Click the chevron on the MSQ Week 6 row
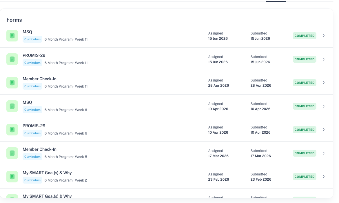Viewport: 339px width, 203px height. pyautogui.click(x=324, y=106)
